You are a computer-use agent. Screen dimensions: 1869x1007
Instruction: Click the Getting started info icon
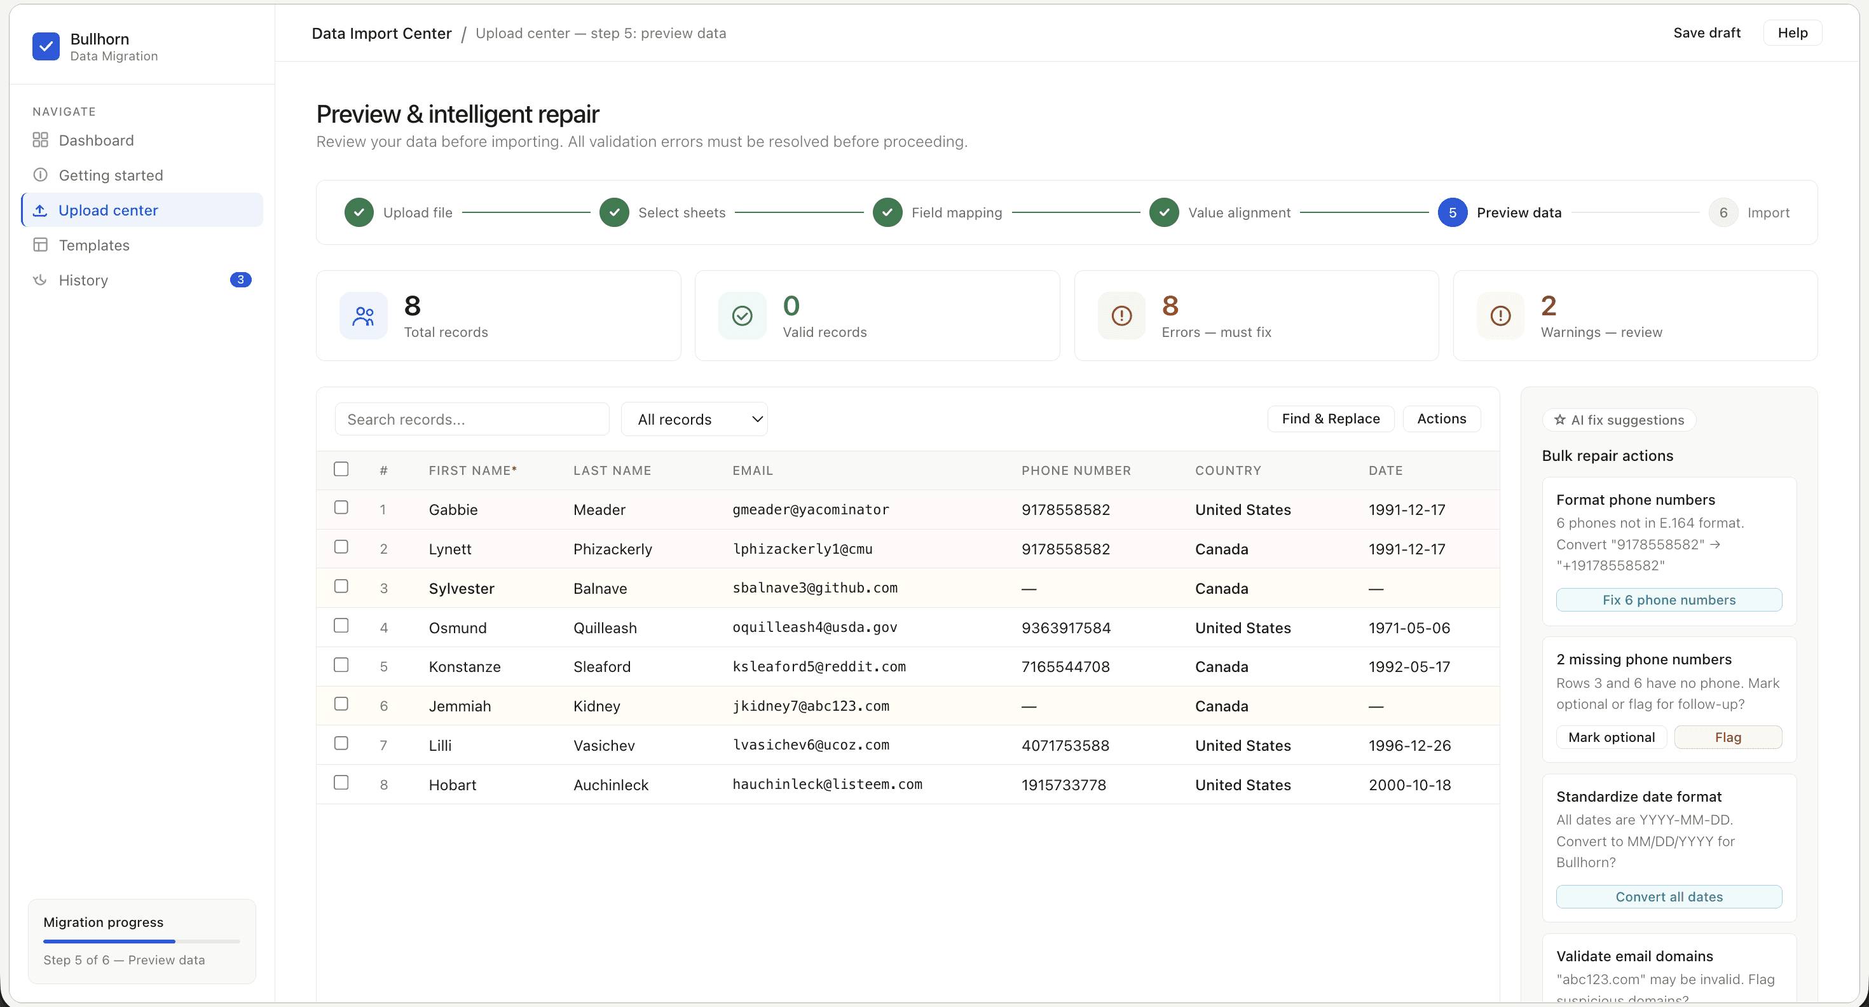(41, 175)
